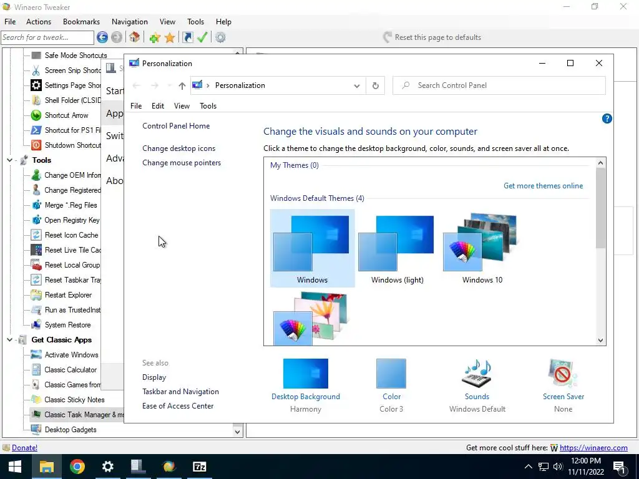The height and width of the screenshot is (479, 639).
Task: Select the Windows (light) theme
Action: (398, 248)
